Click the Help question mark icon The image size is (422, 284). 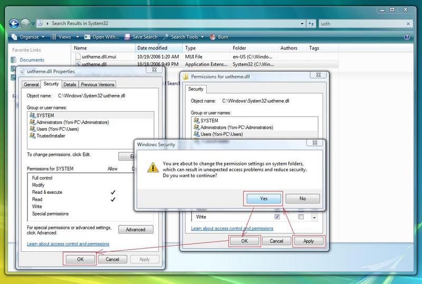[x=407, y=37]
